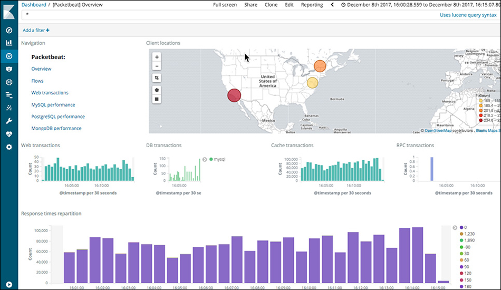Click the OpenStreetMap attribution link

tap(438, 131)
